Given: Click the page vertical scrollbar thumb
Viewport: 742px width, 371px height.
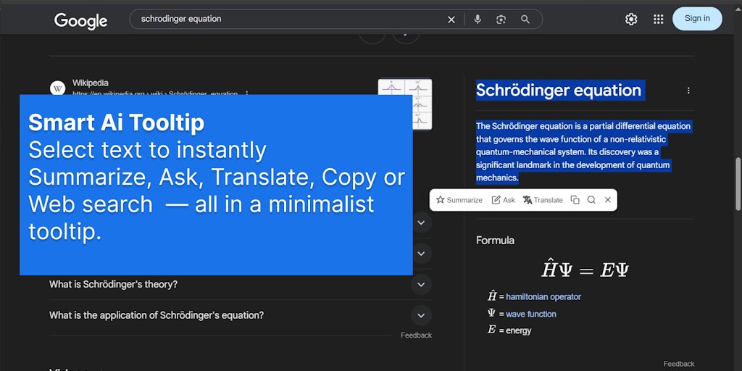Looking at the screenshot, I should 738,183.
